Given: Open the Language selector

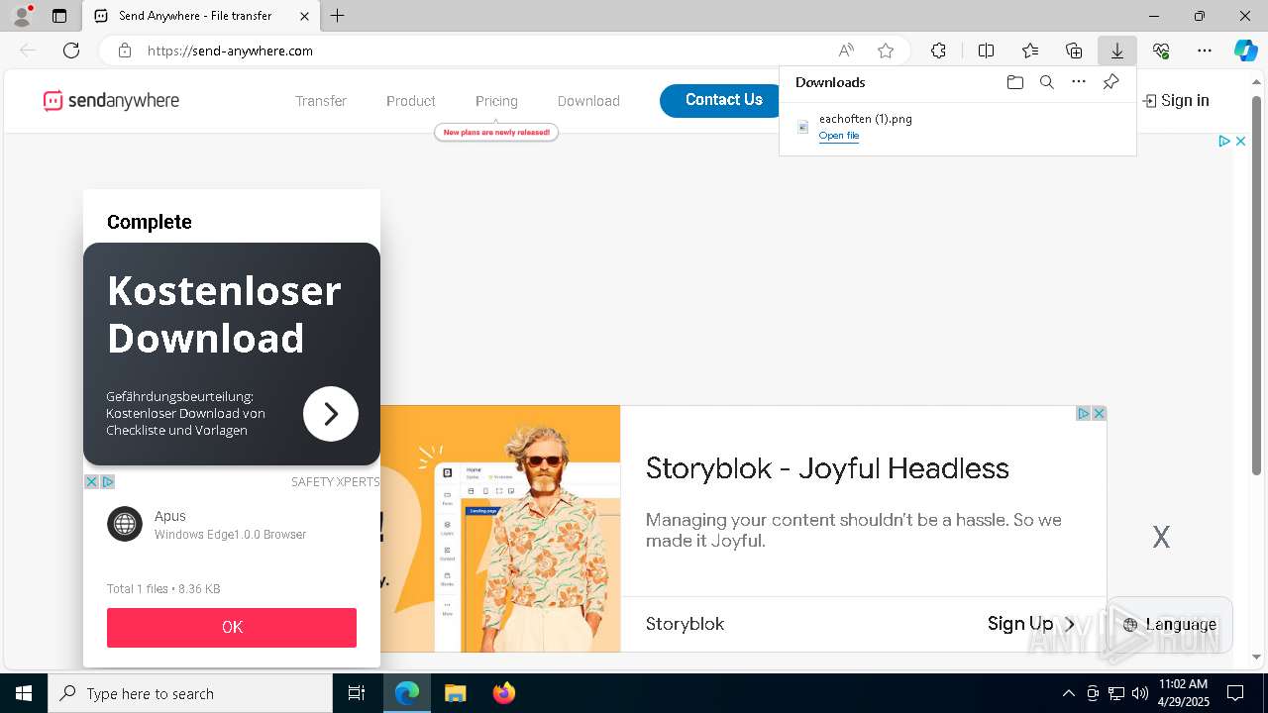Looking at the screenshot, I should coord(1170,625).
